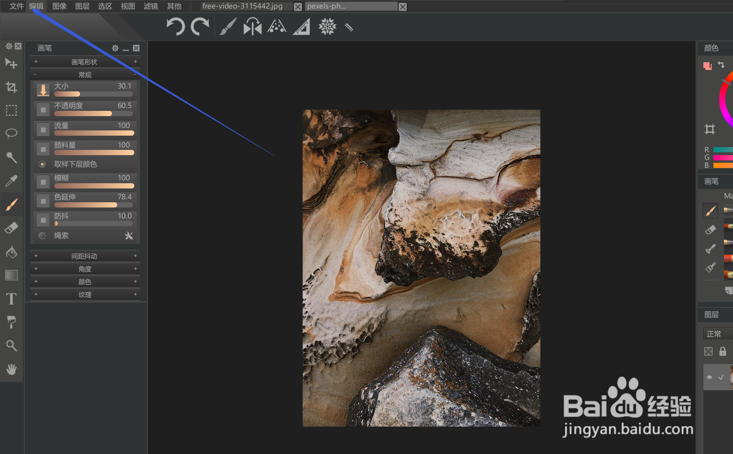Viewport: 733px width, 454px height.
Task: Open brush panel settings gear
Action: point(115,48)
